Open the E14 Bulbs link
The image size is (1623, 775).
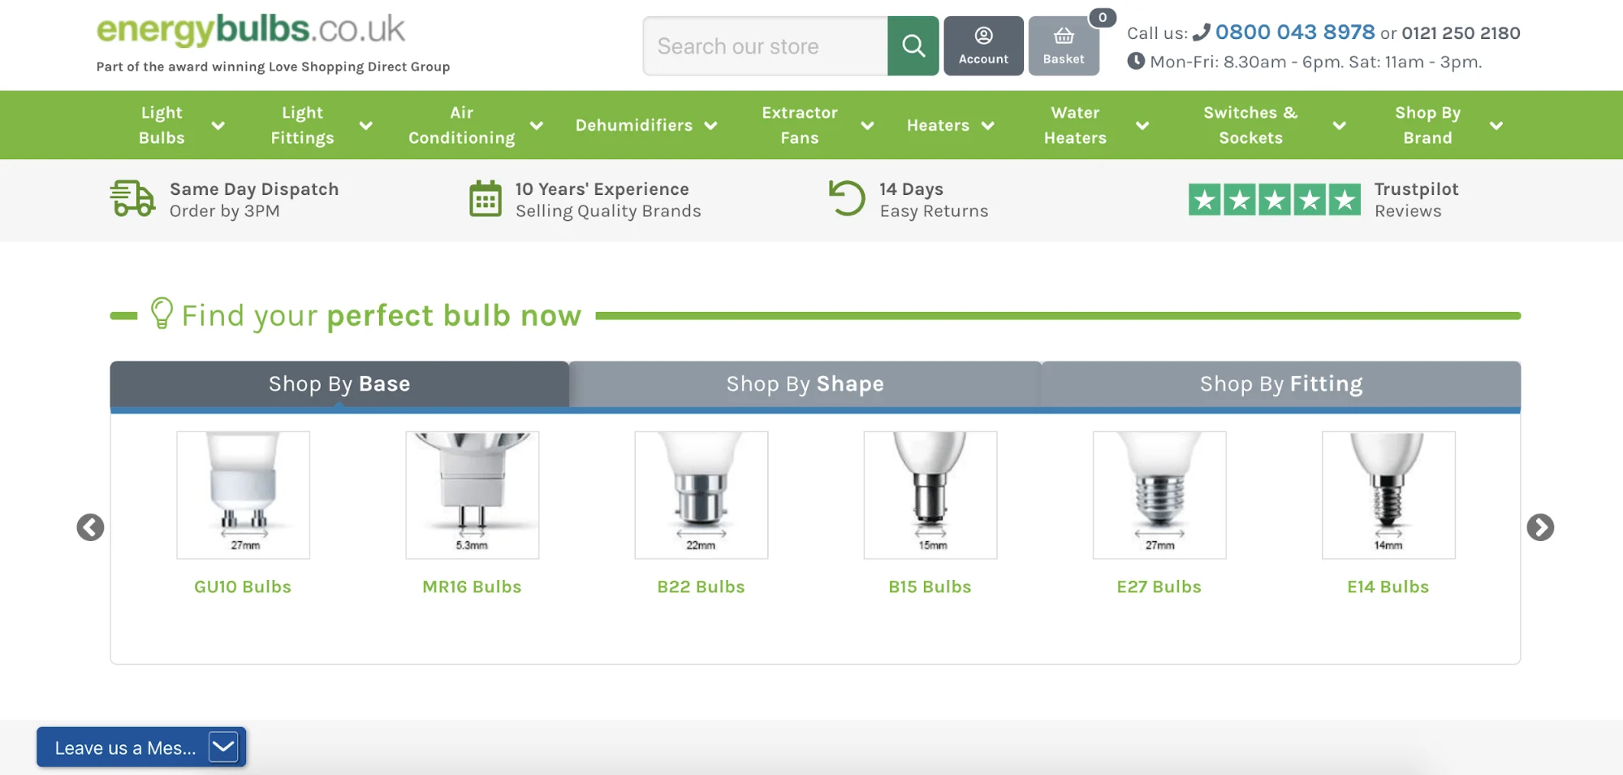click(1388, 587)
